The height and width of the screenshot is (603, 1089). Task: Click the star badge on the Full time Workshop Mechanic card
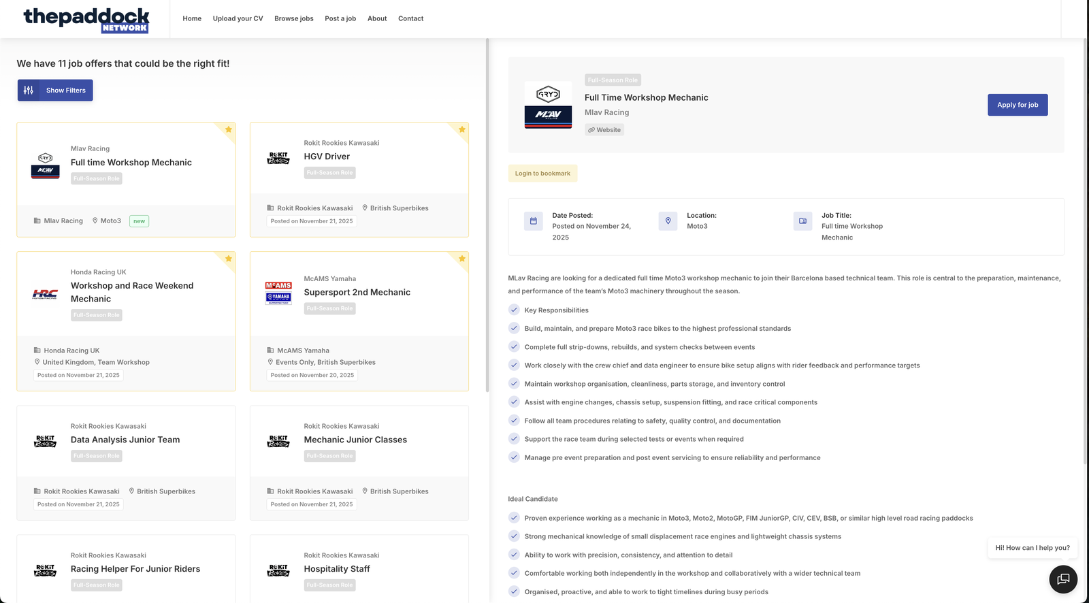[229, 129]
